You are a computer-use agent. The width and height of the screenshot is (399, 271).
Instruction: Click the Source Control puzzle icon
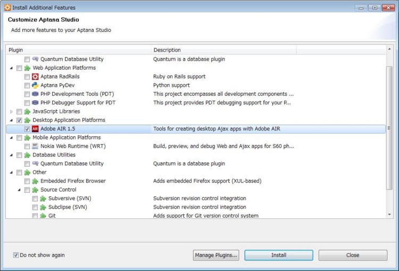(35, 190)
